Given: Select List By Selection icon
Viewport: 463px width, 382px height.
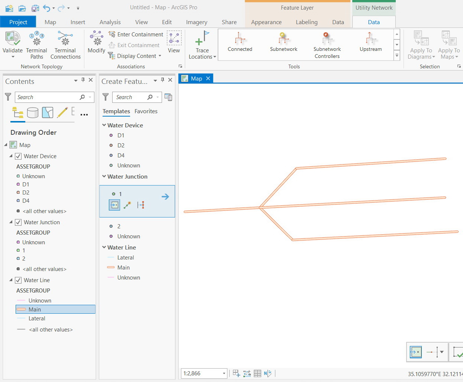Looking at the screenshot, I should tap(48, 112).
